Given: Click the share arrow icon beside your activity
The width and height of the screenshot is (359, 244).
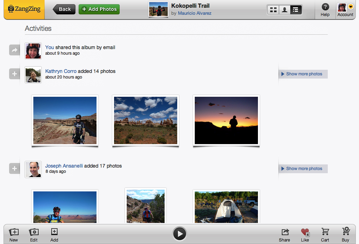Looking at the screenshot, I should click(x=14, y=50).
